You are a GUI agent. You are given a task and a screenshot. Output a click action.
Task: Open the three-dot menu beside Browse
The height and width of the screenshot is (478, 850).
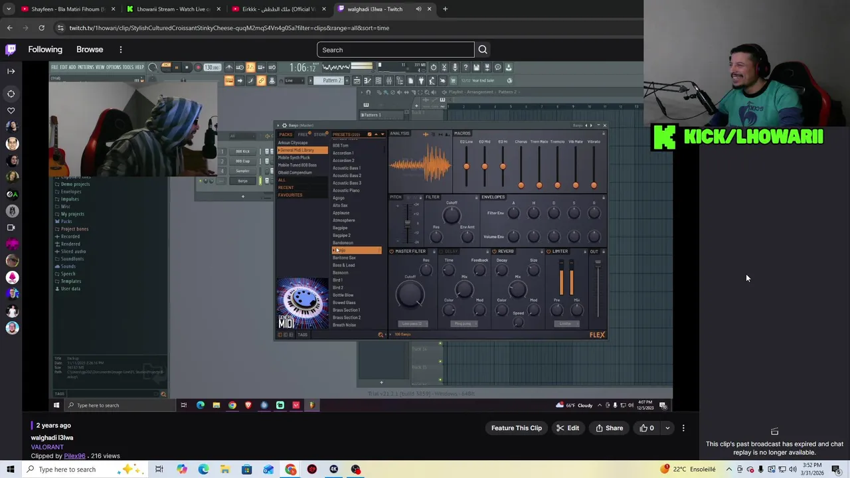(120, 50)
